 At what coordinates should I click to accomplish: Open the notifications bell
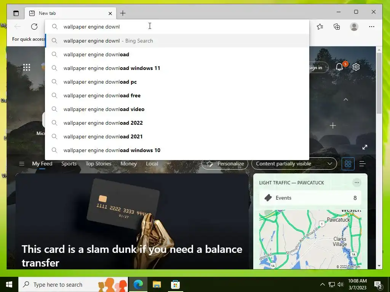coord(339,67)
